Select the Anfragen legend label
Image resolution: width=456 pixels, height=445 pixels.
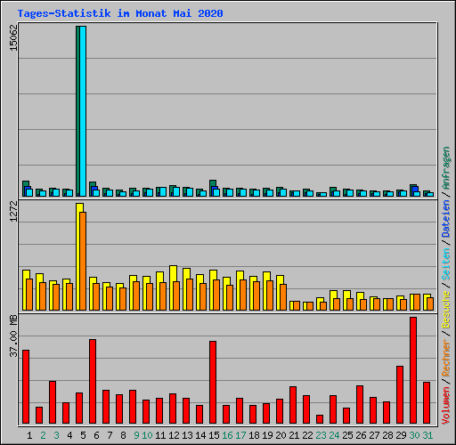pos(446,168)
